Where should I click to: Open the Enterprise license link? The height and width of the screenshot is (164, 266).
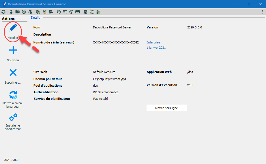click(x=153, y=42)
